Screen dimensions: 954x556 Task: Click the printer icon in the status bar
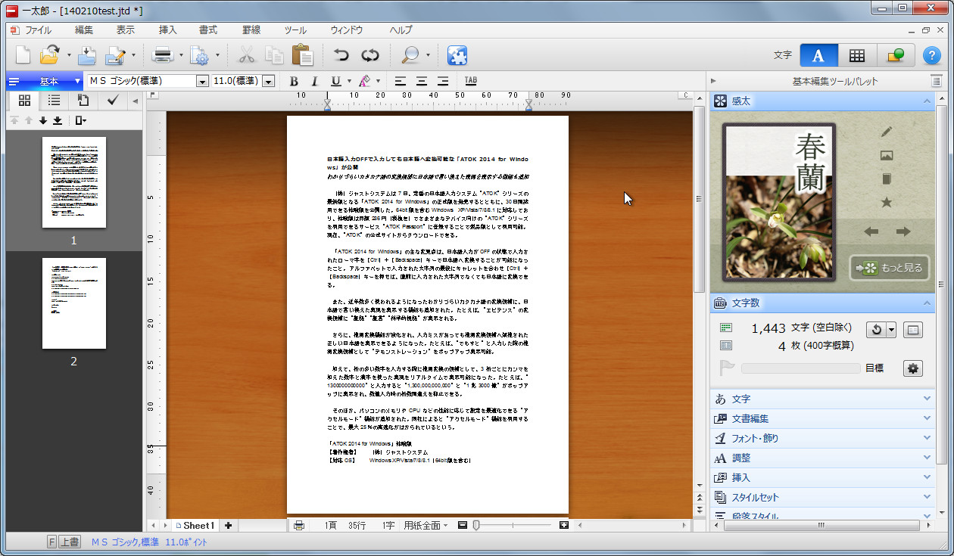pos(299,525)
